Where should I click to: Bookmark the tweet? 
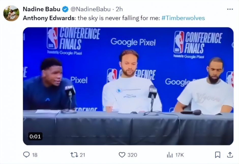point(217,155)
